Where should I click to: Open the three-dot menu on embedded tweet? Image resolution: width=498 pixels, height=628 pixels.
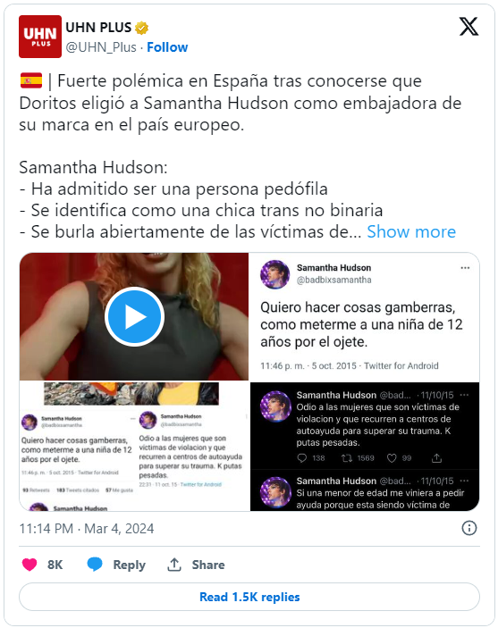tap(465, 268)
